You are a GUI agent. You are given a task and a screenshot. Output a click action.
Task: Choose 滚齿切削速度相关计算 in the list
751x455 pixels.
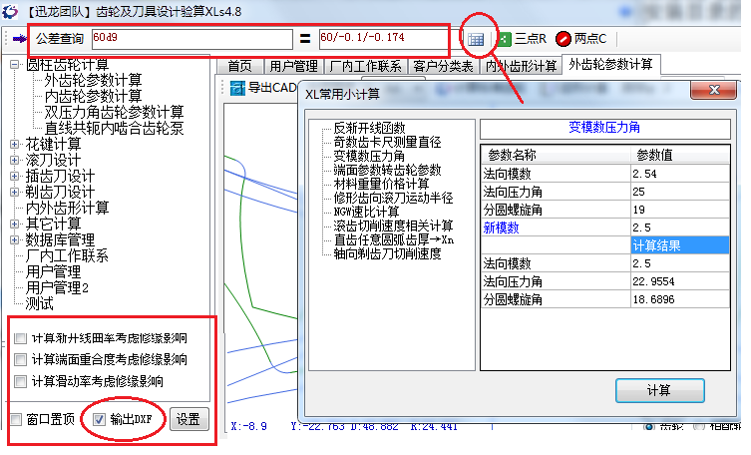coord(393,226)
